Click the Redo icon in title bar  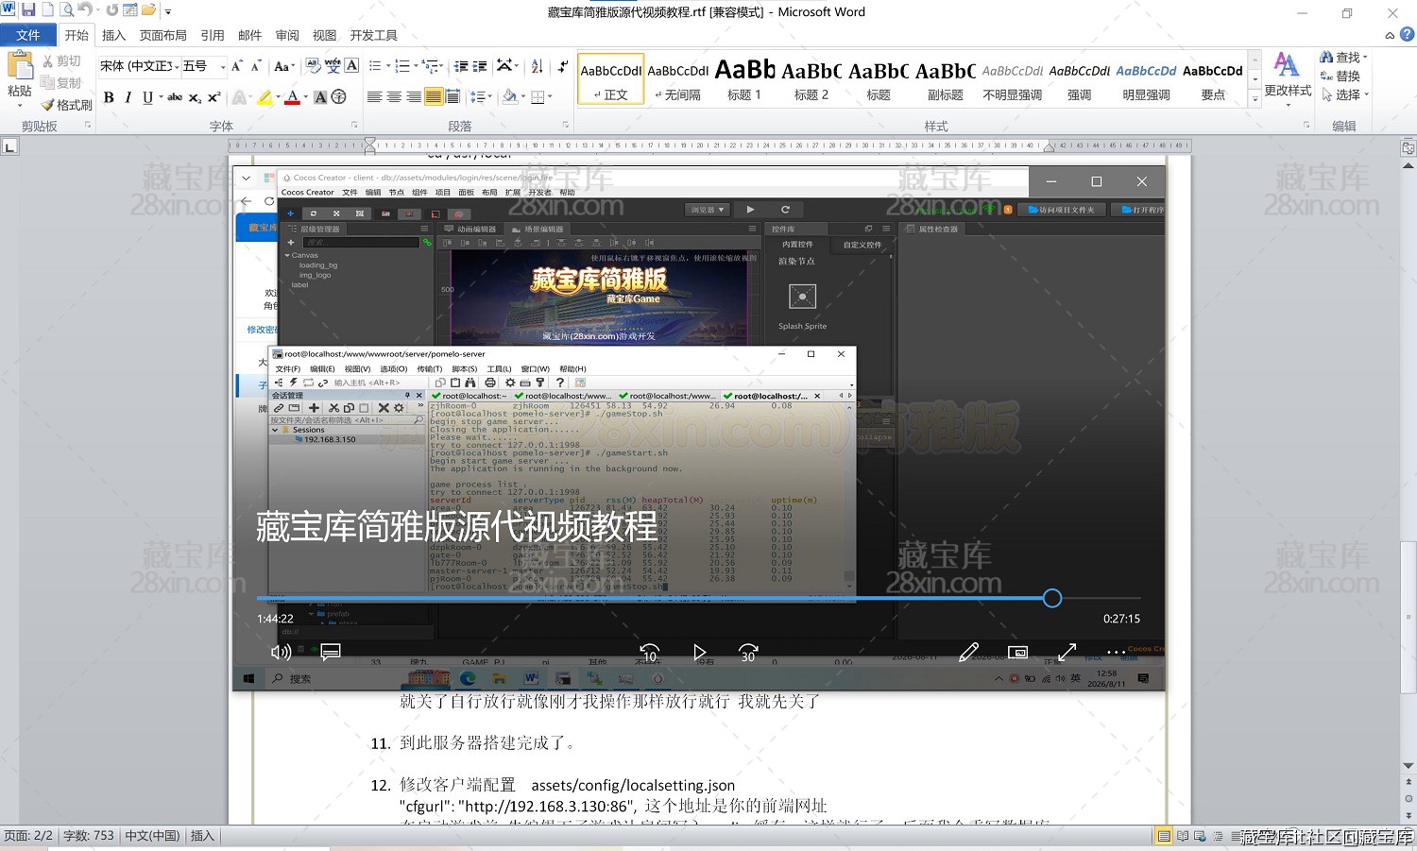click(112, 10)
